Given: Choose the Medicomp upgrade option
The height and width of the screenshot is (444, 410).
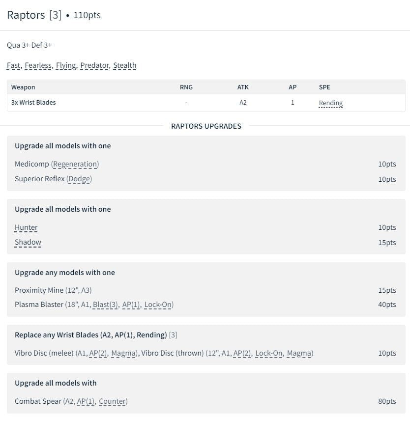Looking at the screenshot, I should (x=31, y=164).
